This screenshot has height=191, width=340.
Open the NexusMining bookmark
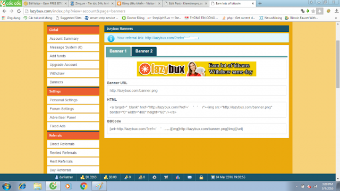[271, 18]
